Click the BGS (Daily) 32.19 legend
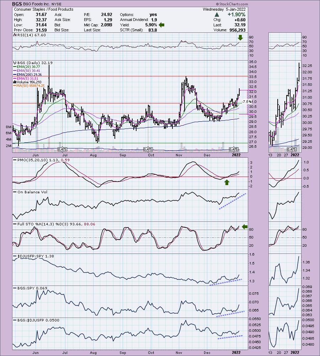Viewport: 320px width, 356px height. click(33, 63)
